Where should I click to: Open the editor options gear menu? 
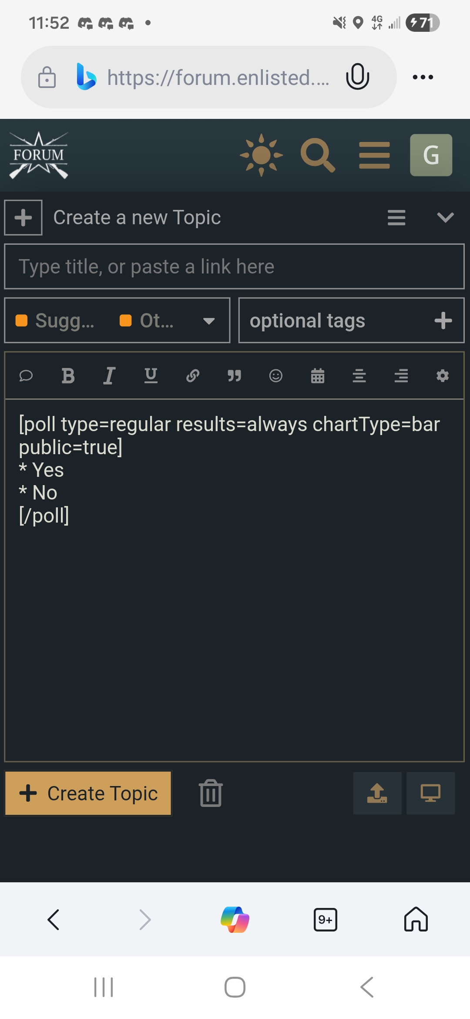(x=443, y=376)
